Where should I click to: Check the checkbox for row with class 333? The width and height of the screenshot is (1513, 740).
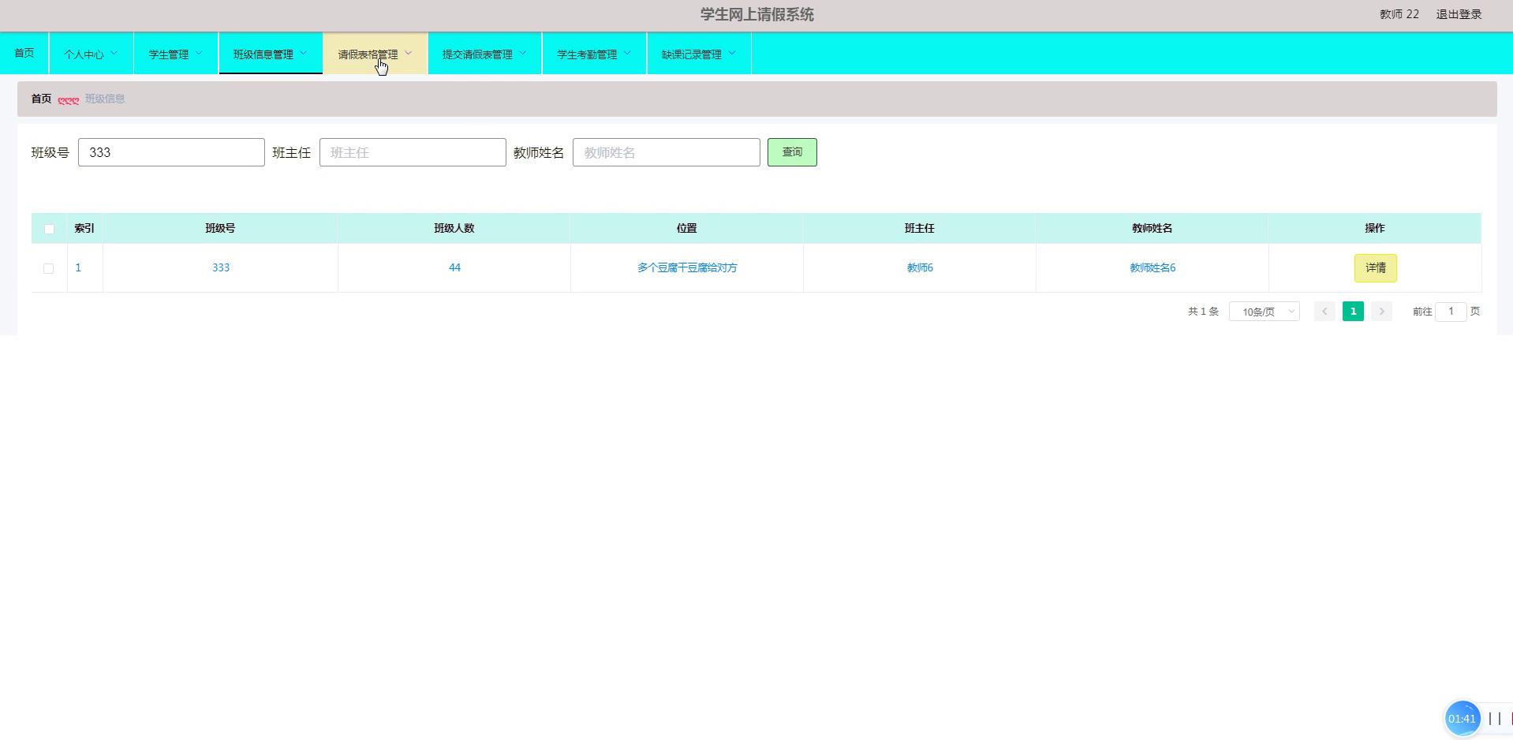coord(49,268)
